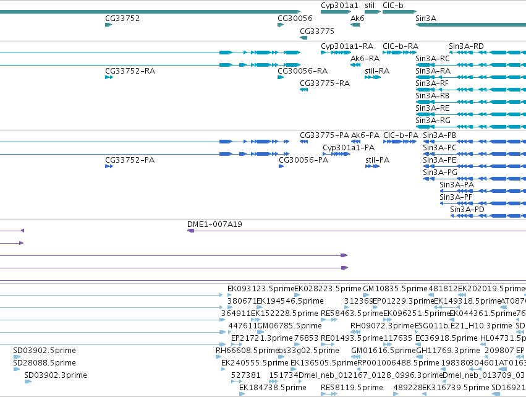Screen dimensions: 526x397
Task: Select the Sin3A-PE protein label
Action: 439,160
